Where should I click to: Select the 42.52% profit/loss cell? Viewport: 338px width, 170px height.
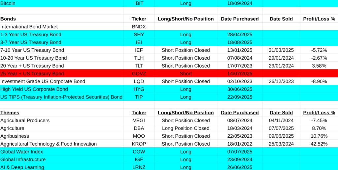pos(319,144)
